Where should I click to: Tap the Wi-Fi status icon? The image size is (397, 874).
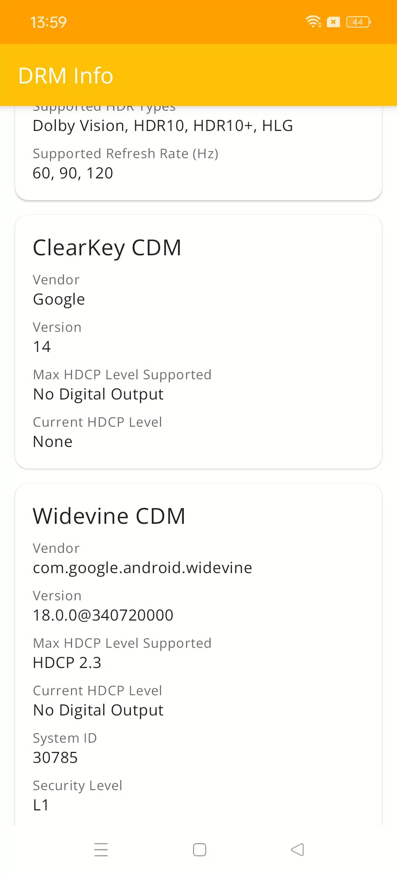tap(313, 22)
